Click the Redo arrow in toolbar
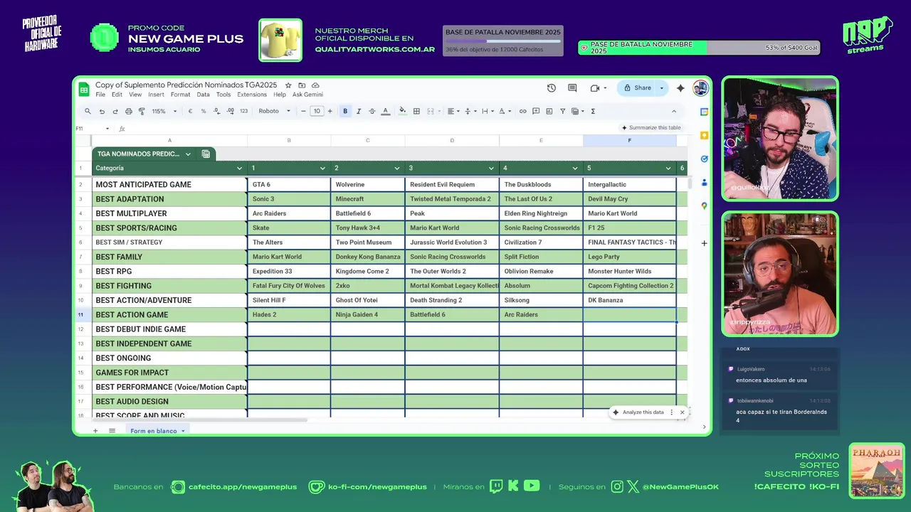911x512 pixels. [115, 111]
